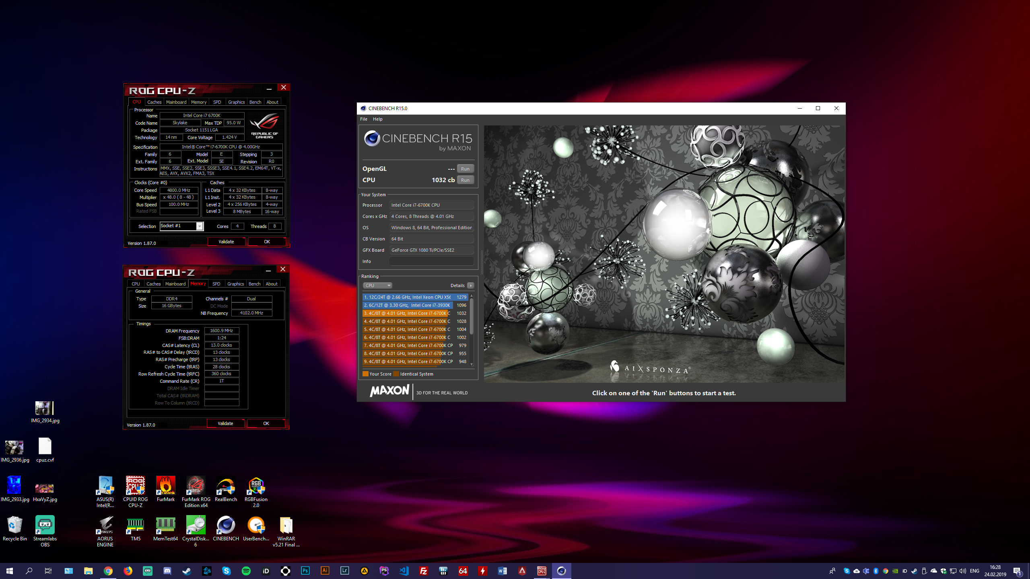Open ASUS Intel desktop shortcut

click(105, 491)
